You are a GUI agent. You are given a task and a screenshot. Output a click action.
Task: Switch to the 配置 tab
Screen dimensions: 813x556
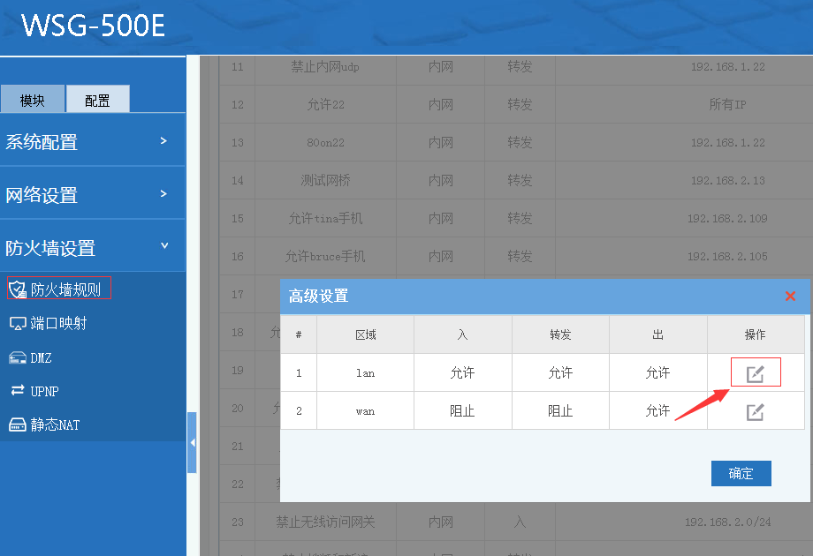tap(97, 100)
